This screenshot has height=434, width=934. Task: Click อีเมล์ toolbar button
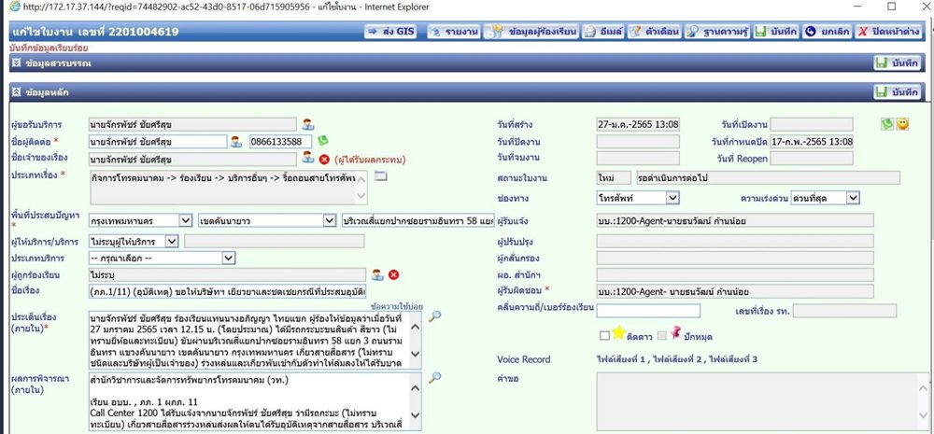click(603, 32)
